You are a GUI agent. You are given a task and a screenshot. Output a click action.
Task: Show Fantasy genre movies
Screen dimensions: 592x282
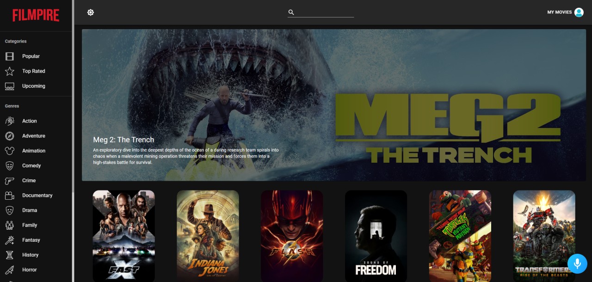[x=36, y=240]
